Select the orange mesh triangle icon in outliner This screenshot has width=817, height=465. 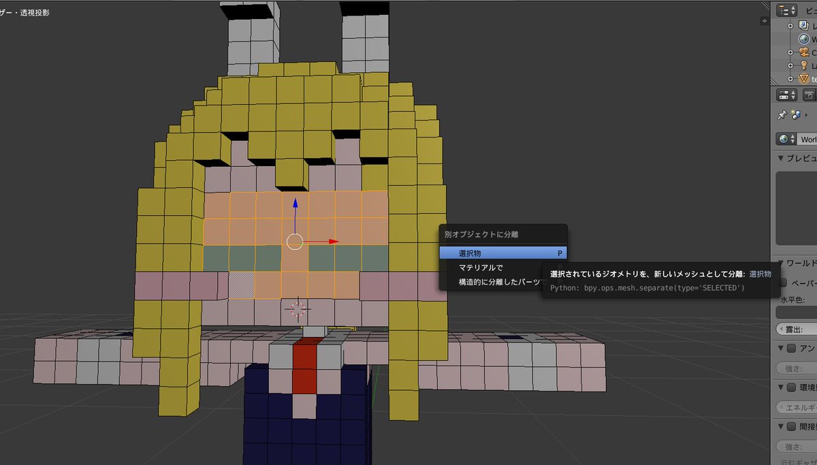tap(804, 79)
